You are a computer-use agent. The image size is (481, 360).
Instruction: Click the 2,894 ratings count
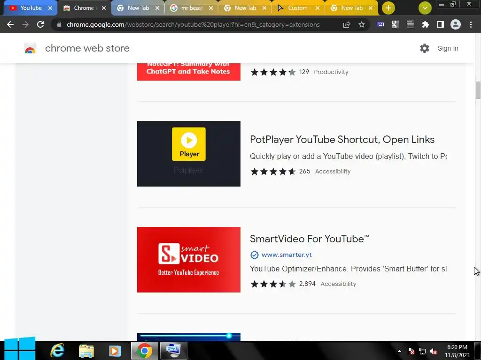pyautogui.click(x=307, y=284)
